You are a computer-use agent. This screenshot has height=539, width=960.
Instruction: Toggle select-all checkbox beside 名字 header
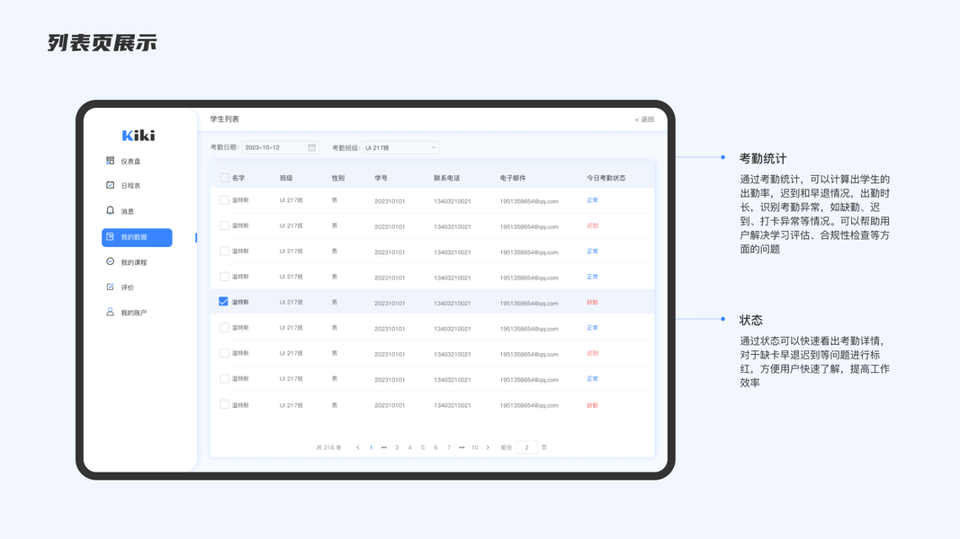click(x=224, y=178)
